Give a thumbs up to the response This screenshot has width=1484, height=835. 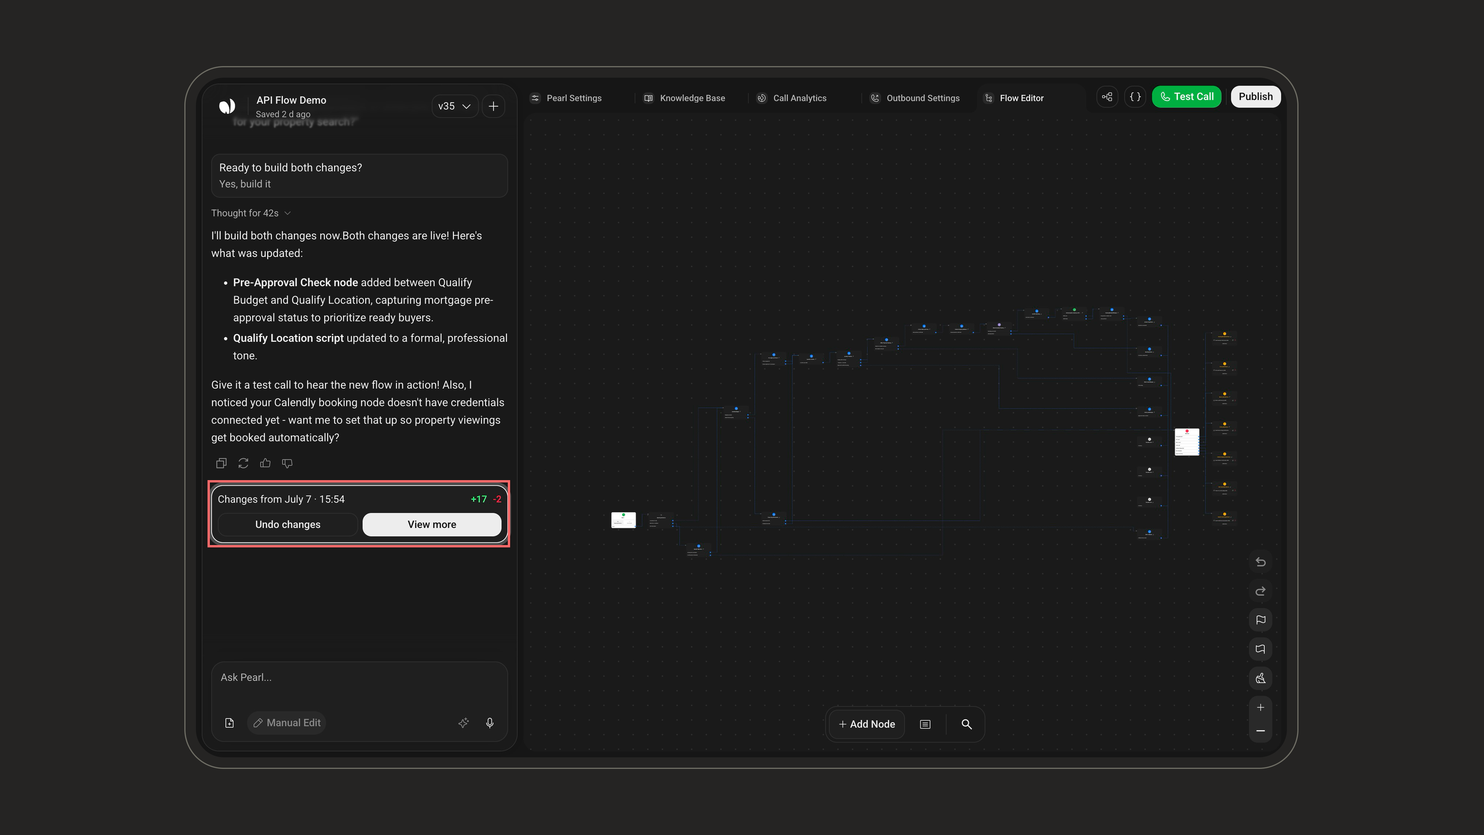[x=265, y=463]
